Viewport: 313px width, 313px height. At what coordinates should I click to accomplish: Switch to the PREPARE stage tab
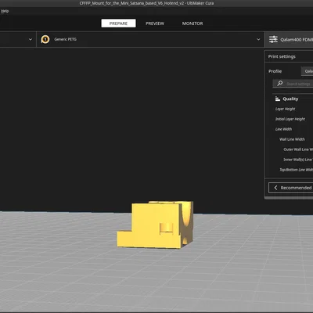click(x=118, y=23)
